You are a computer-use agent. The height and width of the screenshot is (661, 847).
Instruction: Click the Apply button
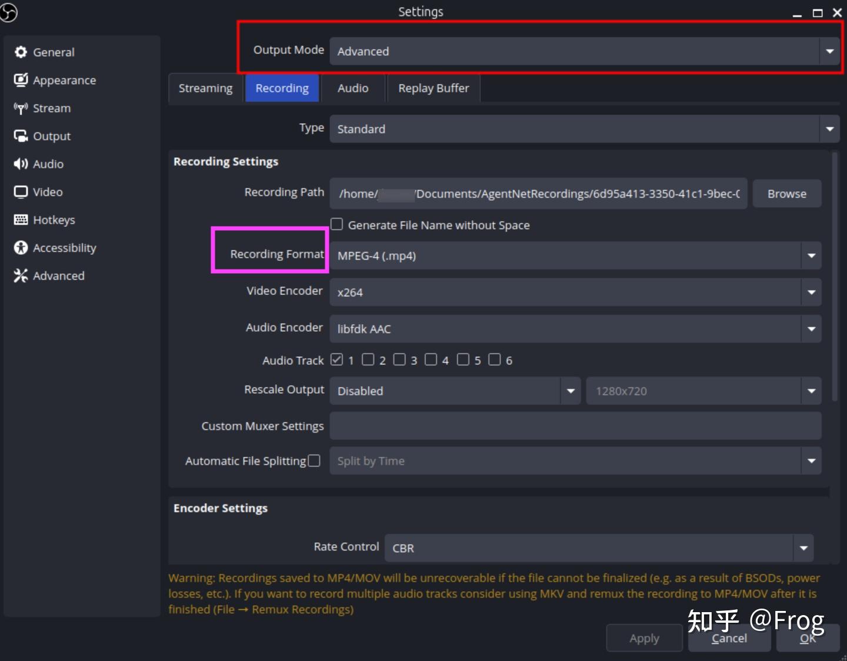[x=645, y=638]
